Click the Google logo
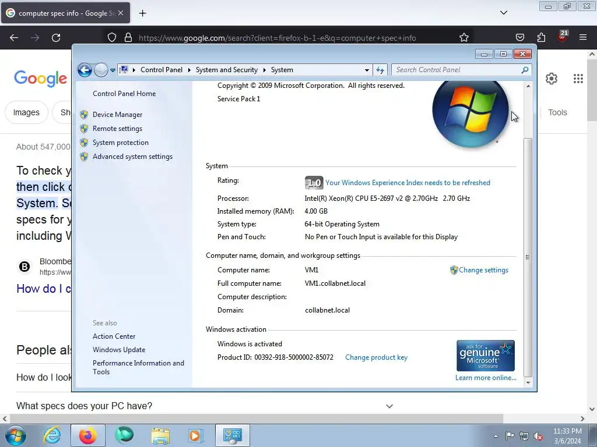The width and height of the screenshot is (597, 447). (41, 79)
